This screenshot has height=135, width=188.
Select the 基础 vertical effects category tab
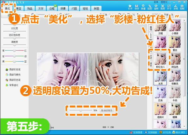point(151,28)
